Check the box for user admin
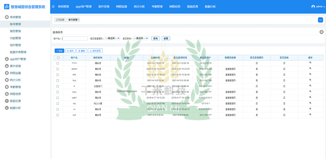 [57, 69]
